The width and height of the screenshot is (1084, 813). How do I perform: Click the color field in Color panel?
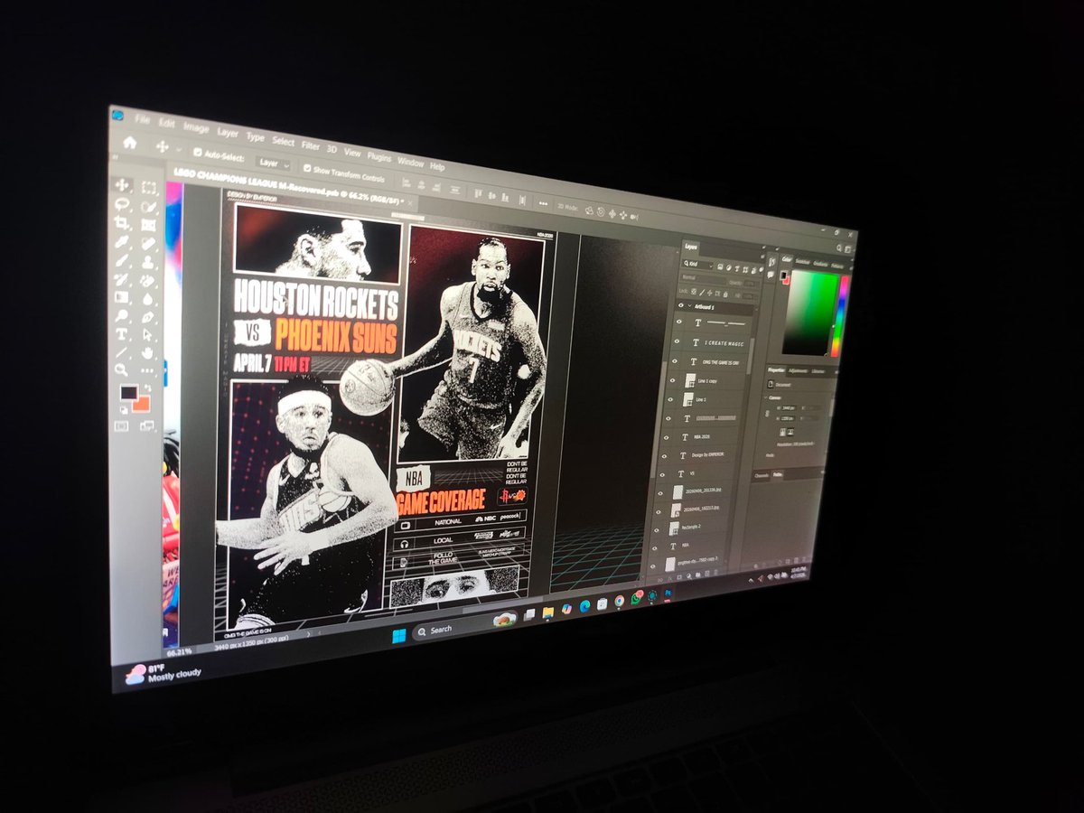point(811,312)
